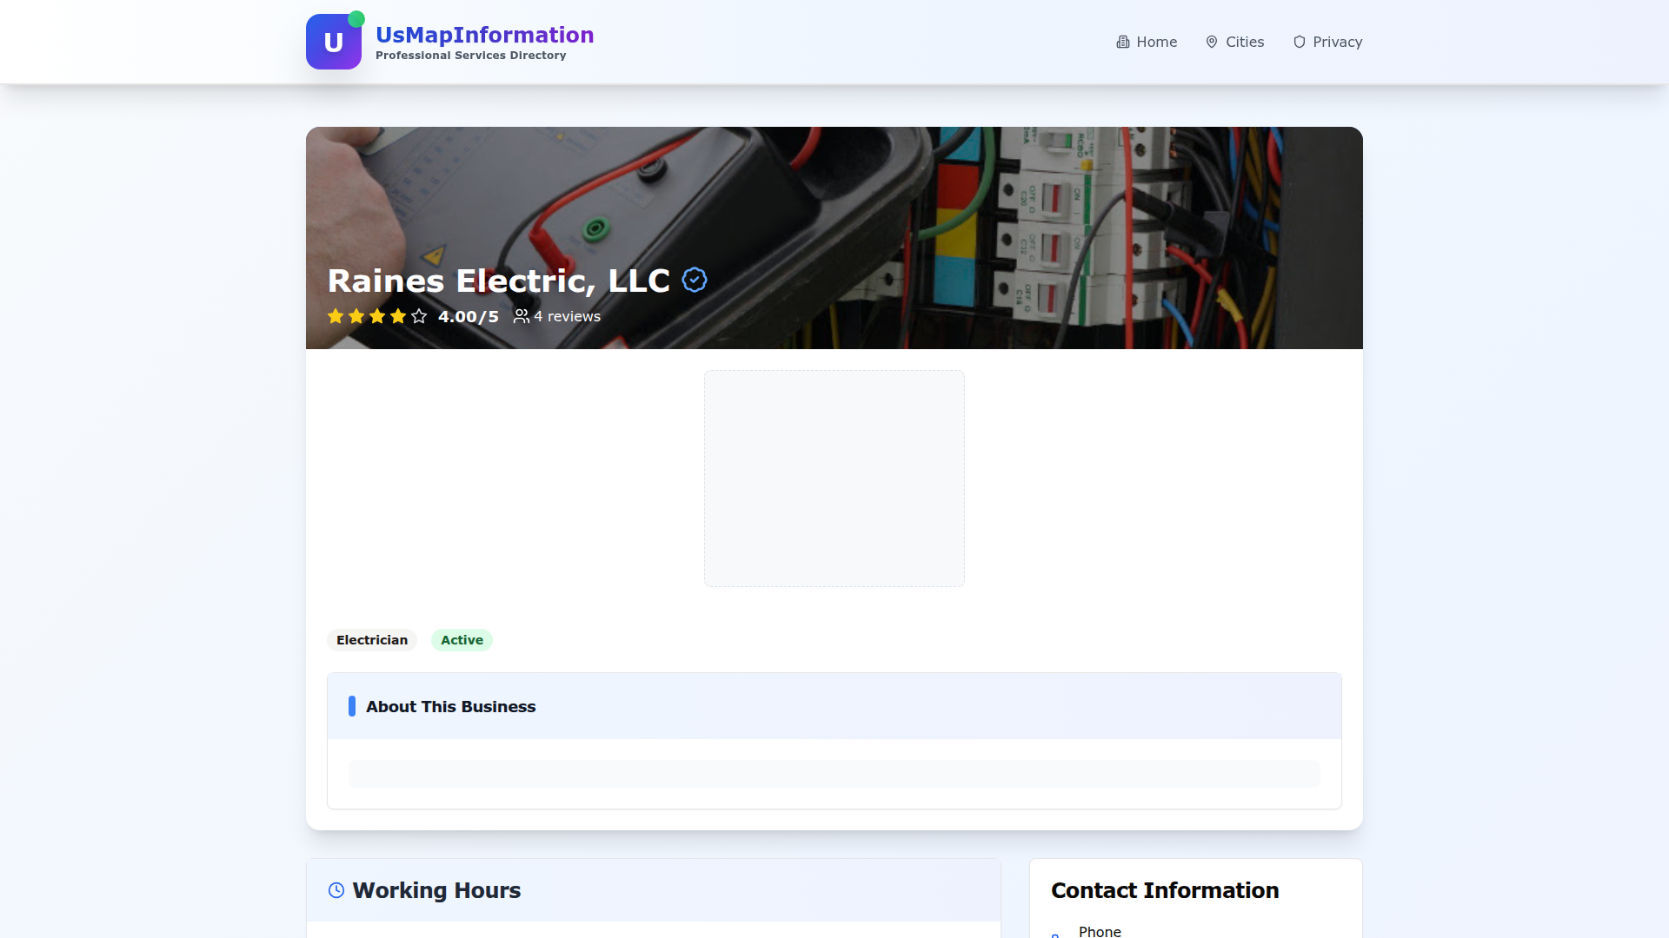Click the Active status badge
This screenshot has height=938, width=1669.
[462, 640]
